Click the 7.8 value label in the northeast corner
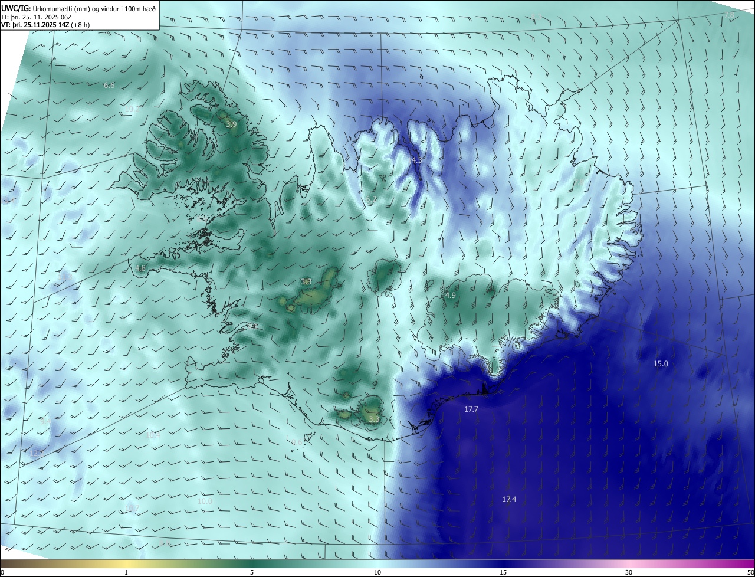Screen dimensions: 755x577 pos(730,15)
